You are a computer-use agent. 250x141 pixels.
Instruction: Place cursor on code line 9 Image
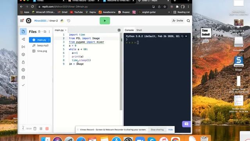point(80,64)
